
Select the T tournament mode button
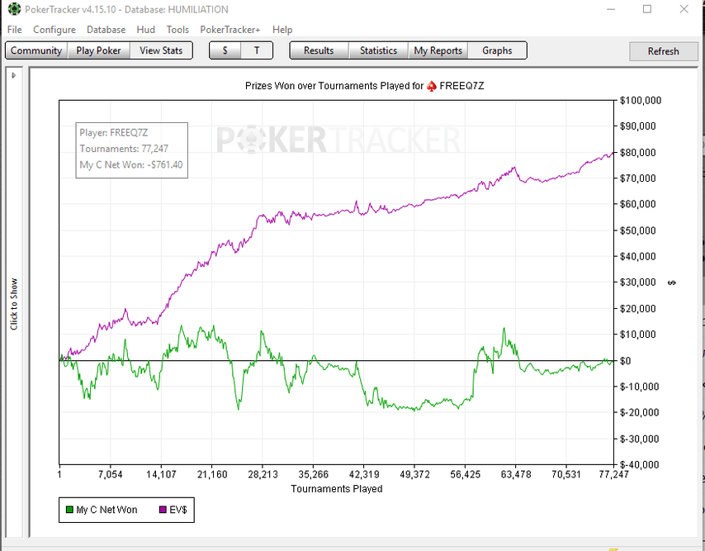tap(257, 50)
